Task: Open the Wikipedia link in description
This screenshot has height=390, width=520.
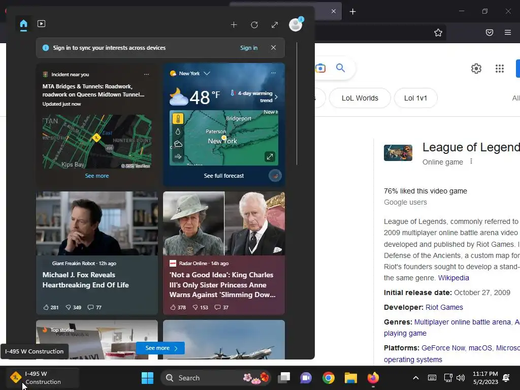Action: (453, 278)
